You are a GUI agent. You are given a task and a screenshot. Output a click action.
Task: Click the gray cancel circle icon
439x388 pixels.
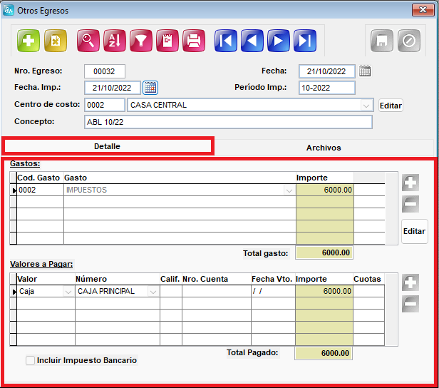pos(409,41)
